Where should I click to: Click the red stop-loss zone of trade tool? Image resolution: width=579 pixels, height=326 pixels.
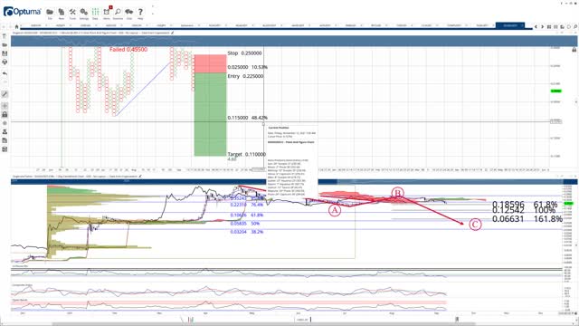210,63
